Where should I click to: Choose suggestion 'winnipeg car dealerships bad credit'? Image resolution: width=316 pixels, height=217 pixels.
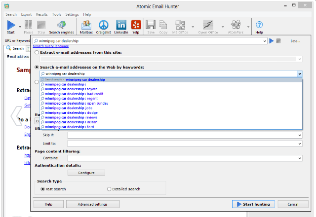tap(171, 94)
